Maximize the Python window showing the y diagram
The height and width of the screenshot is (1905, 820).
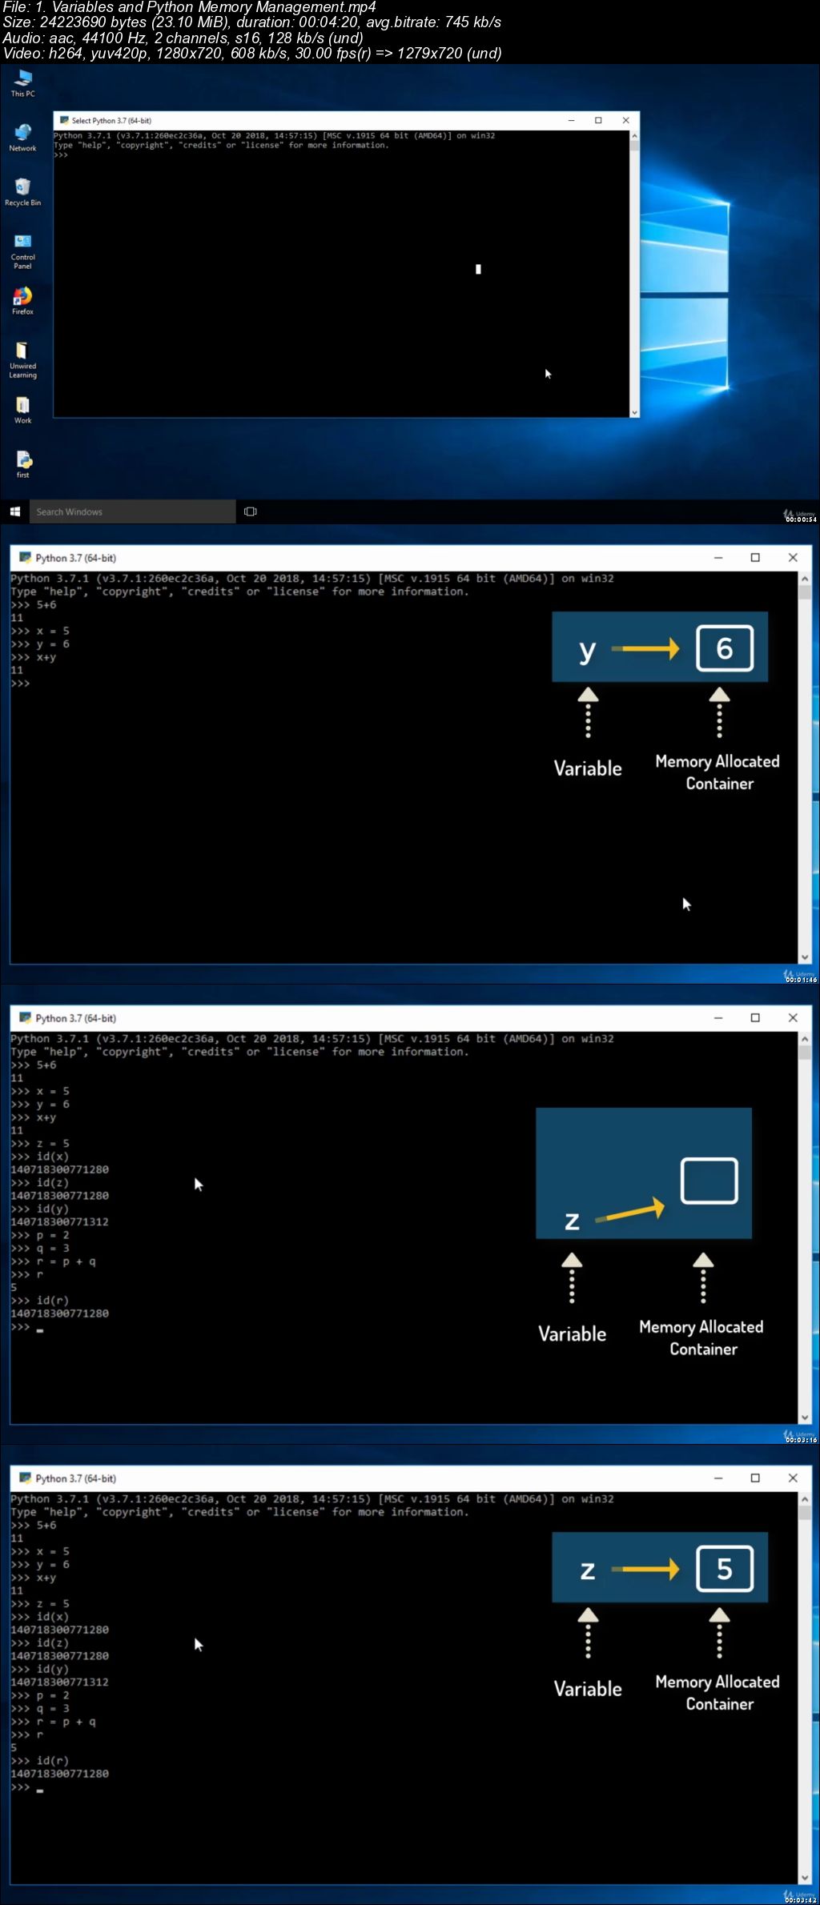coord(755,557)
